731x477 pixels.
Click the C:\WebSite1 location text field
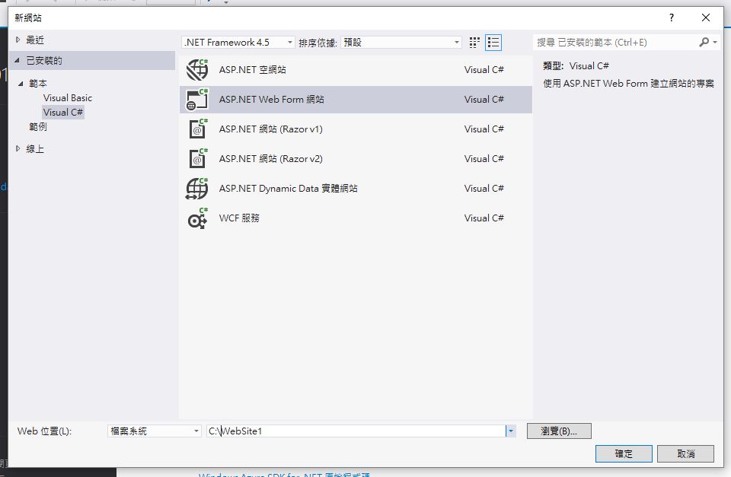click(356, 431)
